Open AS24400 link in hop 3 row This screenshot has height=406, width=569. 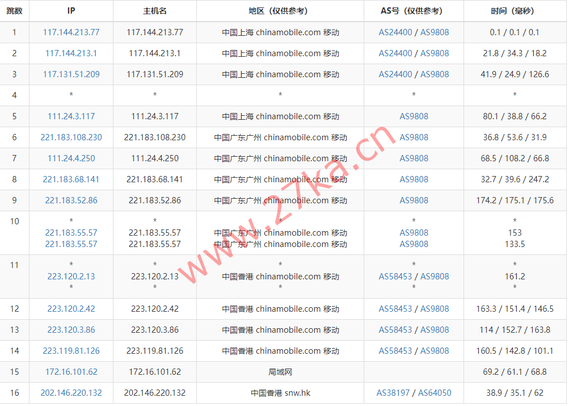pos(395,74)
